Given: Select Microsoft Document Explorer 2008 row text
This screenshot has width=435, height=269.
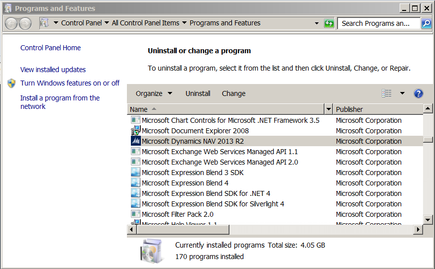Looking at the screenshot, I should 195,131.
